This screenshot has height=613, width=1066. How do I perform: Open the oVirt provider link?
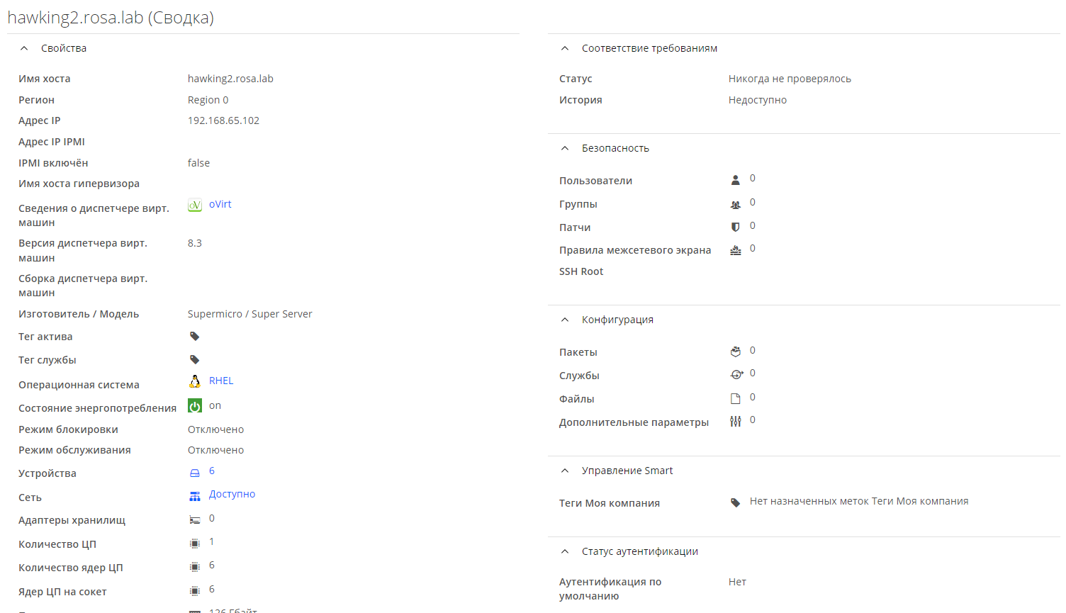[220, 204]
